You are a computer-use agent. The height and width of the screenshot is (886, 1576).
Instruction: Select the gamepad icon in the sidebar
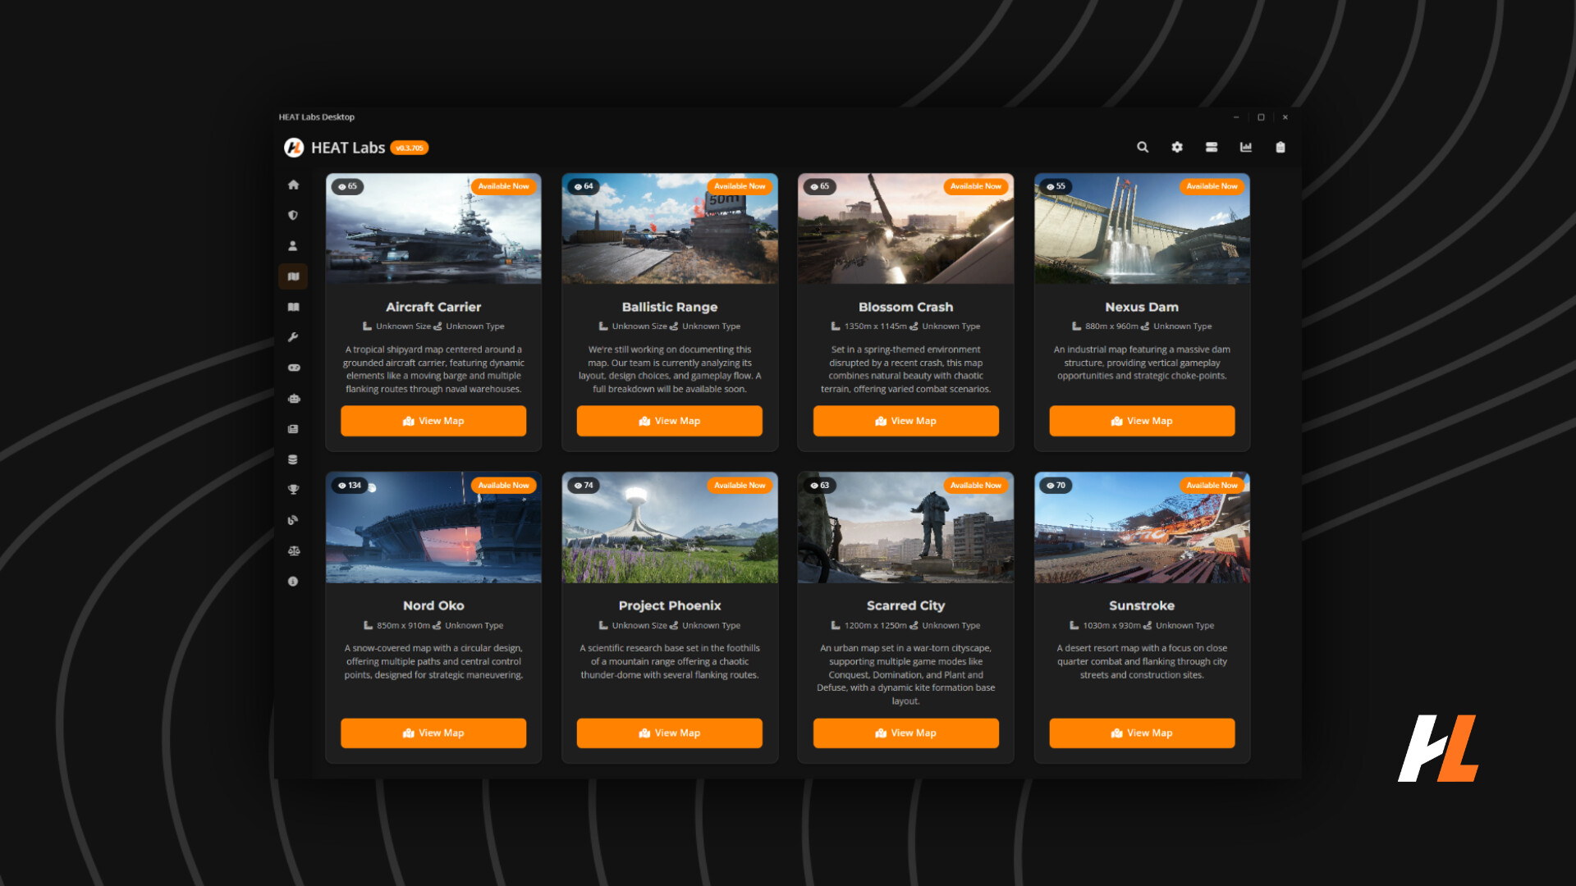click(x=293, y=368)
